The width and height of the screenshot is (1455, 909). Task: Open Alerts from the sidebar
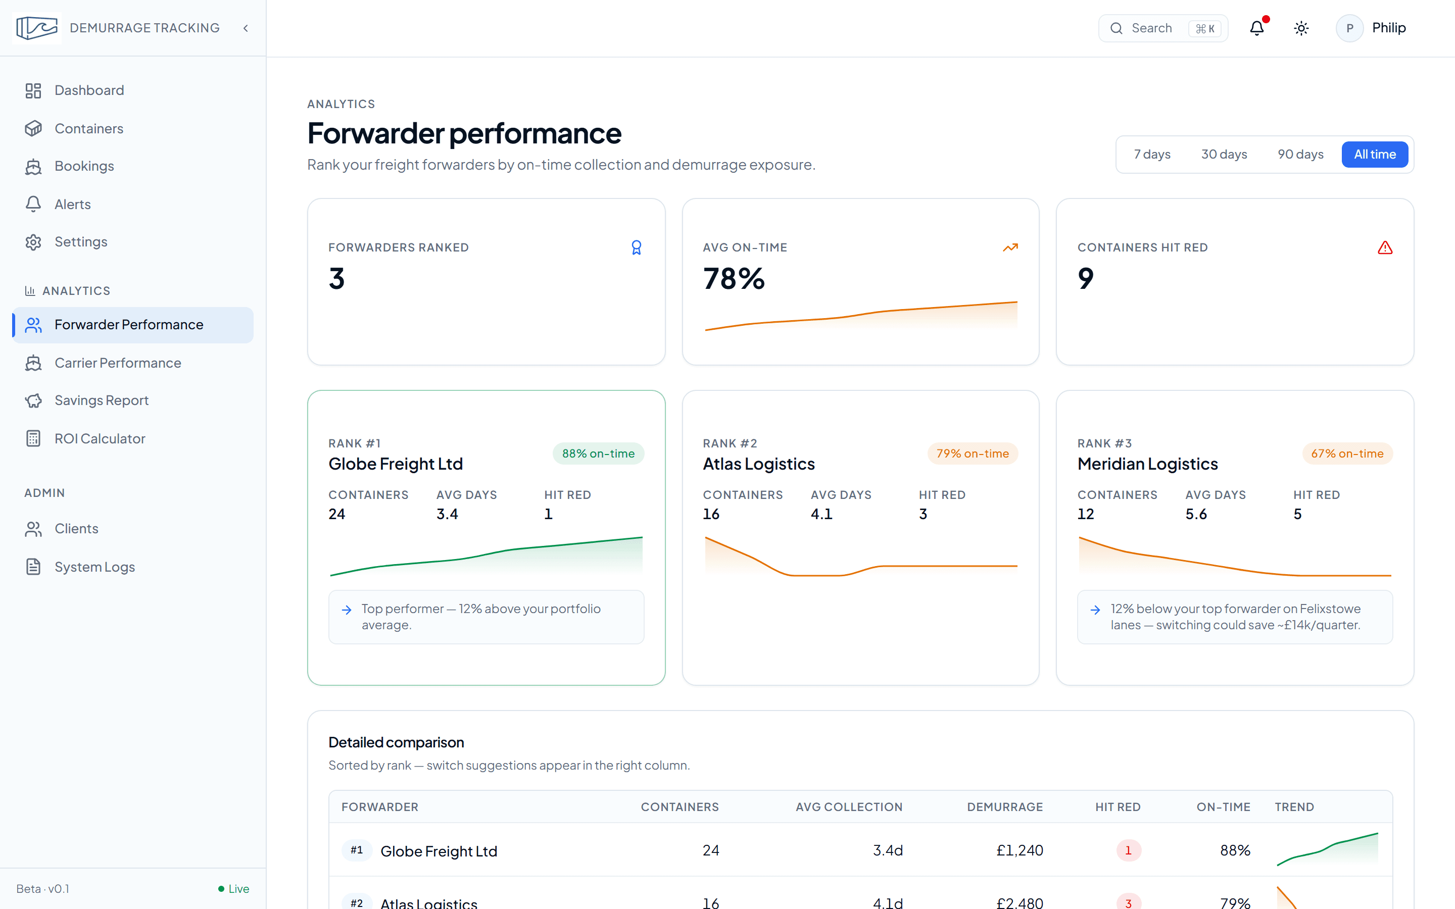(x=73, y=205)
